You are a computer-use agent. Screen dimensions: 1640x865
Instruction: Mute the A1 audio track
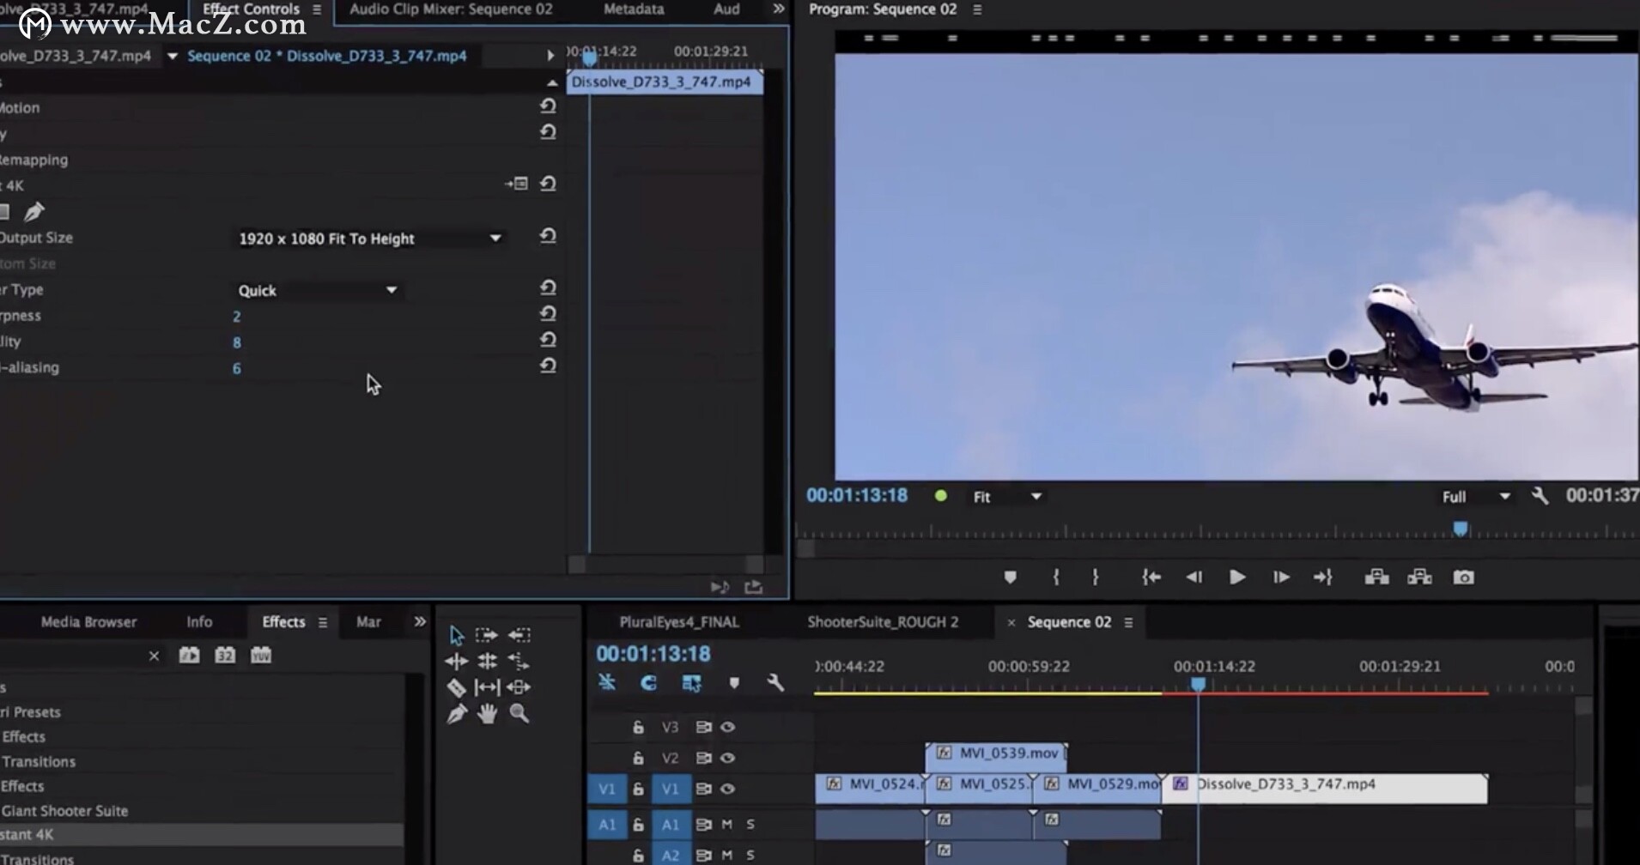(726, 825)
